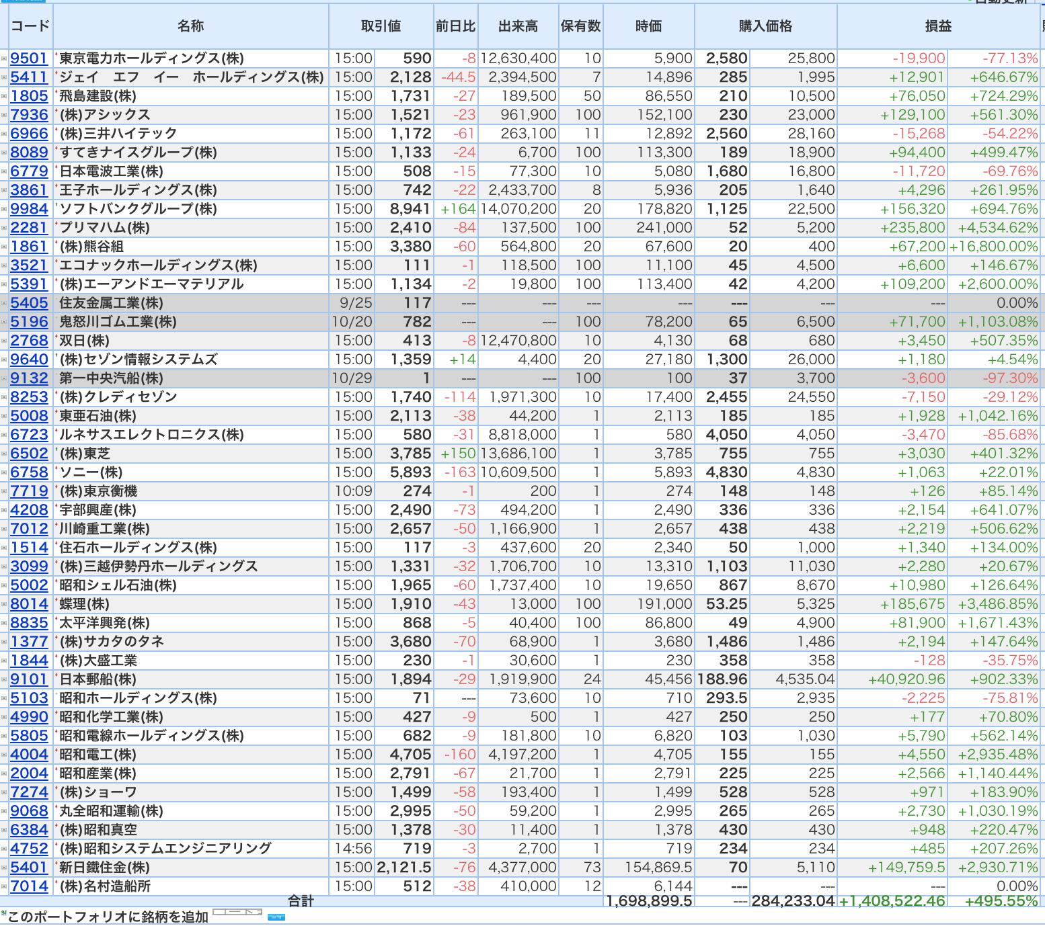Click the stock code input box at bottom

tap(237, 912)
